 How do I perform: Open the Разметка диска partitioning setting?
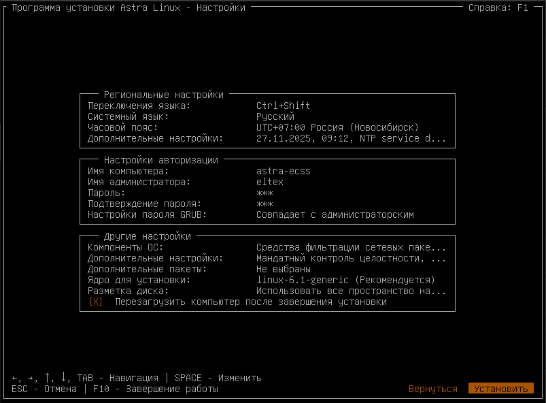pos(351,291)
